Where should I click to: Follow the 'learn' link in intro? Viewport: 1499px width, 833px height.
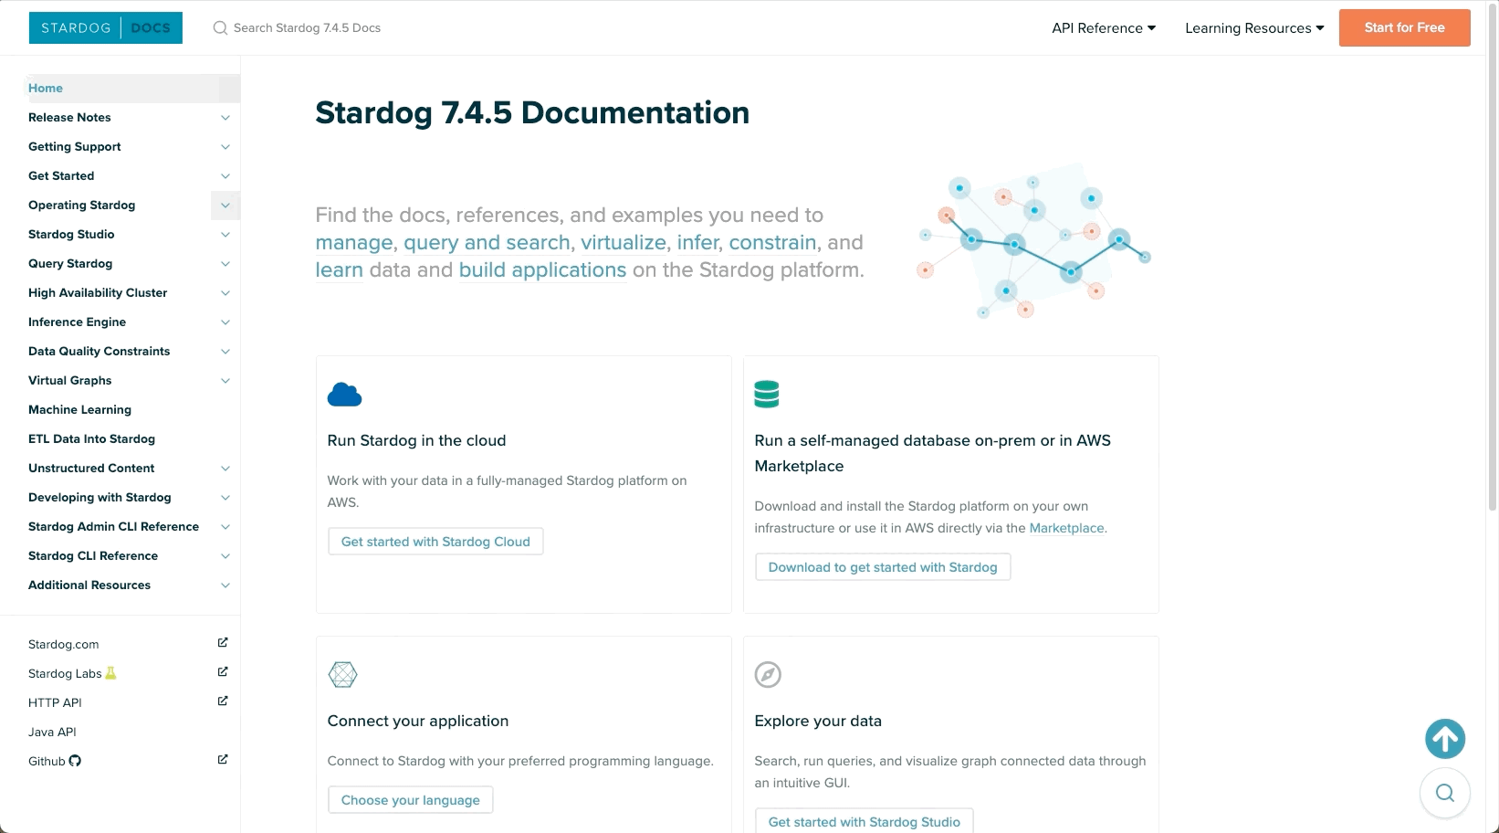(x=339, y=270)
